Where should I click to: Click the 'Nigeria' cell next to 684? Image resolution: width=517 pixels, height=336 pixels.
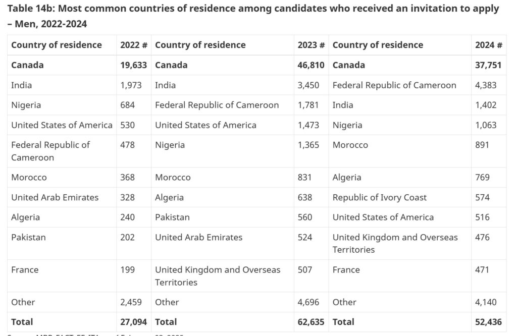point(26,105)
